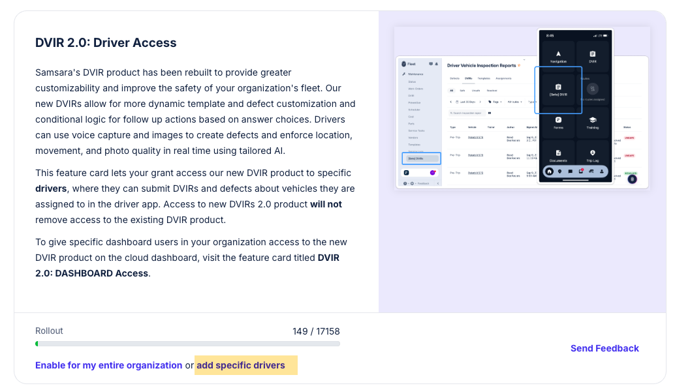The image size is (675, 390).
Task: Open the Tags dropdown filter
Action: pyautogui.click(x=496, y=102)
